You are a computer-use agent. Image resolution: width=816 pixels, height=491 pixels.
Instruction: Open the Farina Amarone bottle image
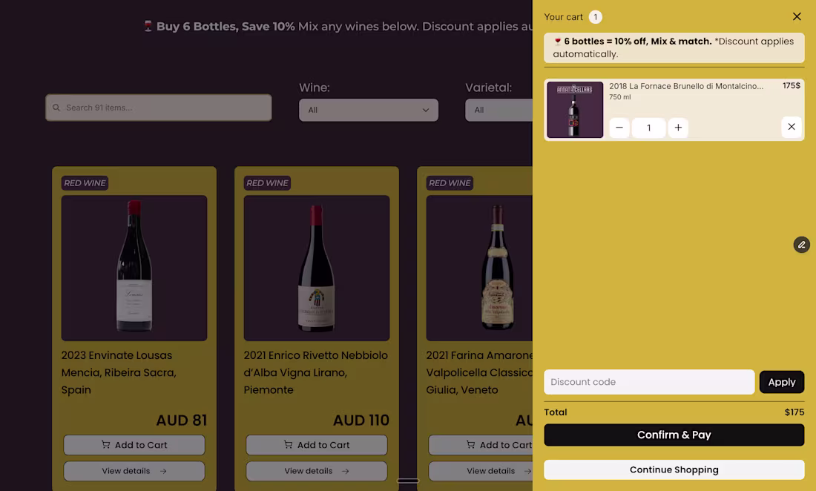pyautogui.click(x=479, y=268)
